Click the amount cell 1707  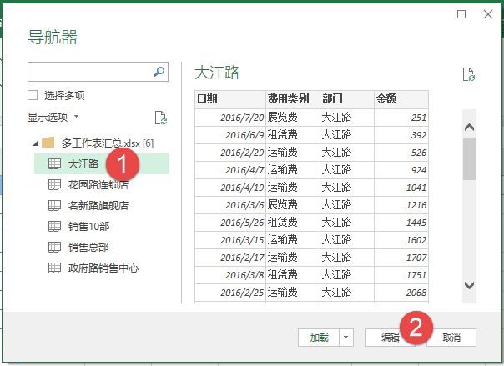401,258
